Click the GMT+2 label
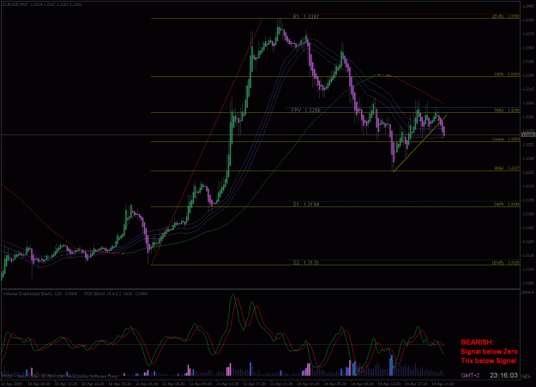The height and width of the screenshot is (387, 536). coord(472,375)
